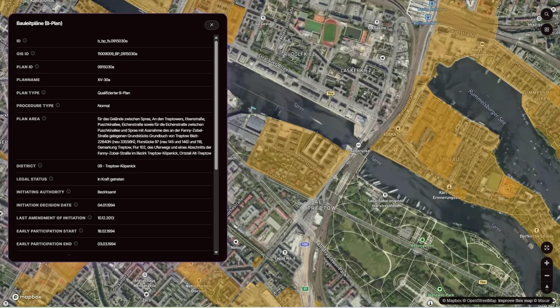Open the © Maxar attribution link
The width and height of the screenshot is (560, 308).
click(541, 301)
